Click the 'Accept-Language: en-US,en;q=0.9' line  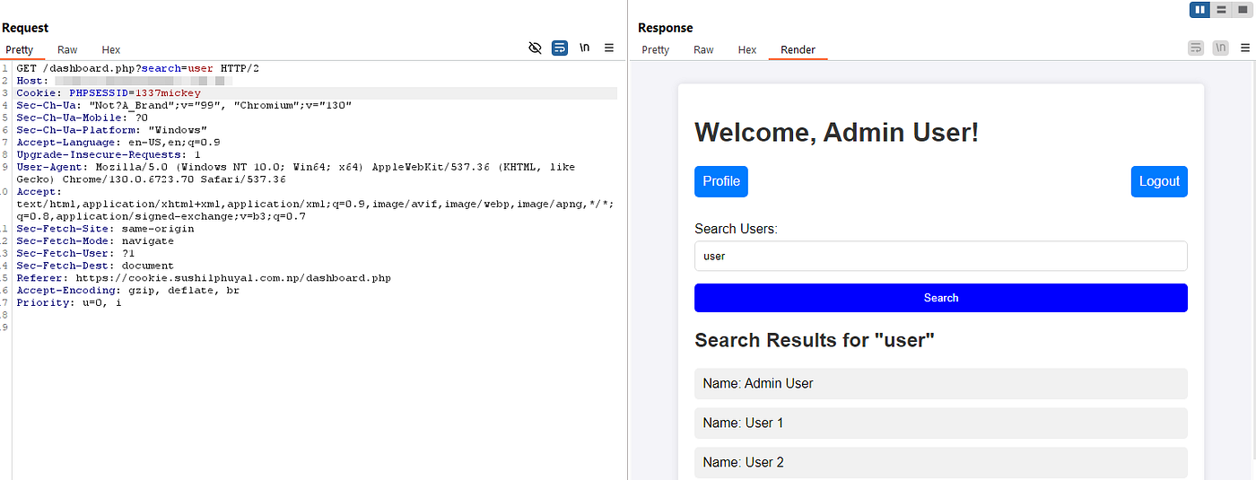118,143
